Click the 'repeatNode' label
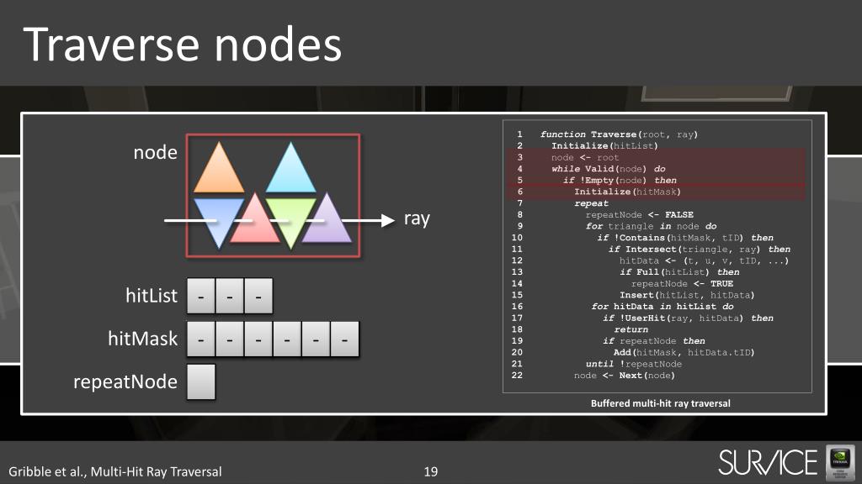This screenshot has height=484, width=862. coord(125,381)
